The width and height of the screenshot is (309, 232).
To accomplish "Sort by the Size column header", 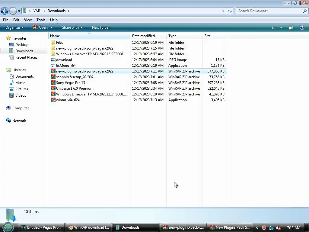I will click(x=215, y=36).
